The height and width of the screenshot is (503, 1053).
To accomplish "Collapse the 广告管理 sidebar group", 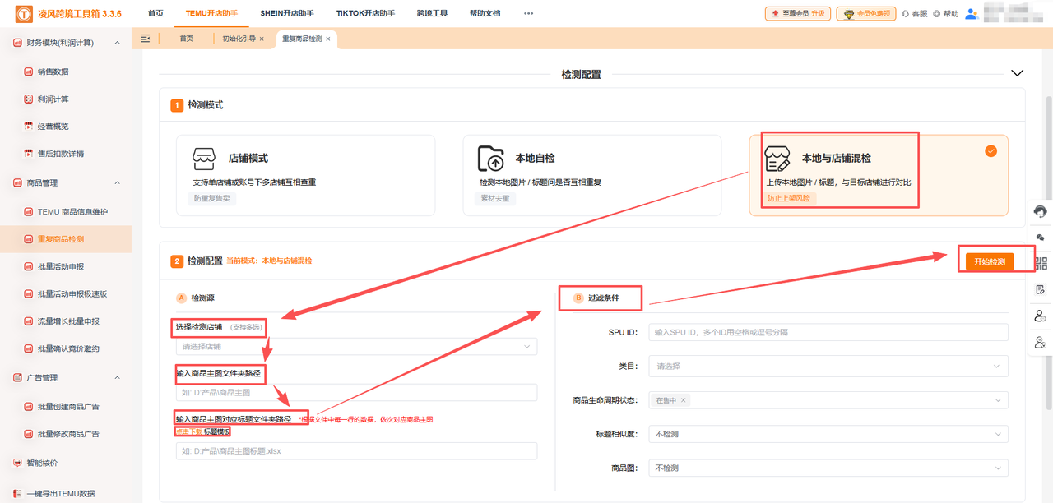I will 117,377.
